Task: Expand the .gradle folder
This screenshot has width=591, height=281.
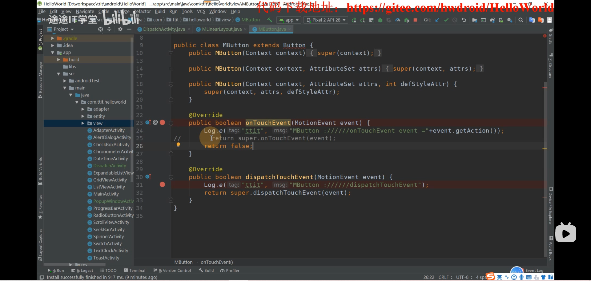Action: click(53, 38)
